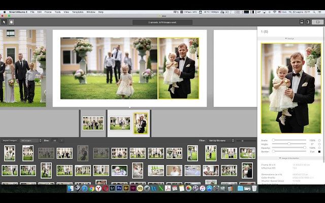Select the man holding baby spread thumbnail
Viewport: 325px width, 203px height.
[141, 123]
